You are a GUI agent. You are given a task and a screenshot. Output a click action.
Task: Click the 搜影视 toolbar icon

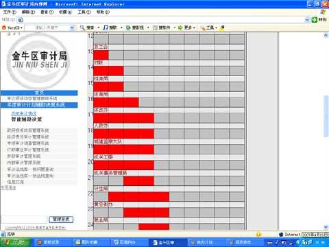pos(128,27)
